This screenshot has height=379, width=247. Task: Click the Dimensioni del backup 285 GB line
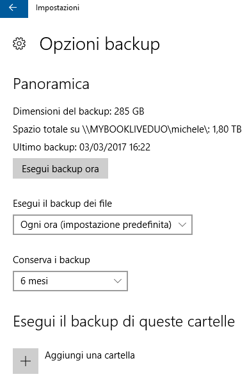[79, 111]
